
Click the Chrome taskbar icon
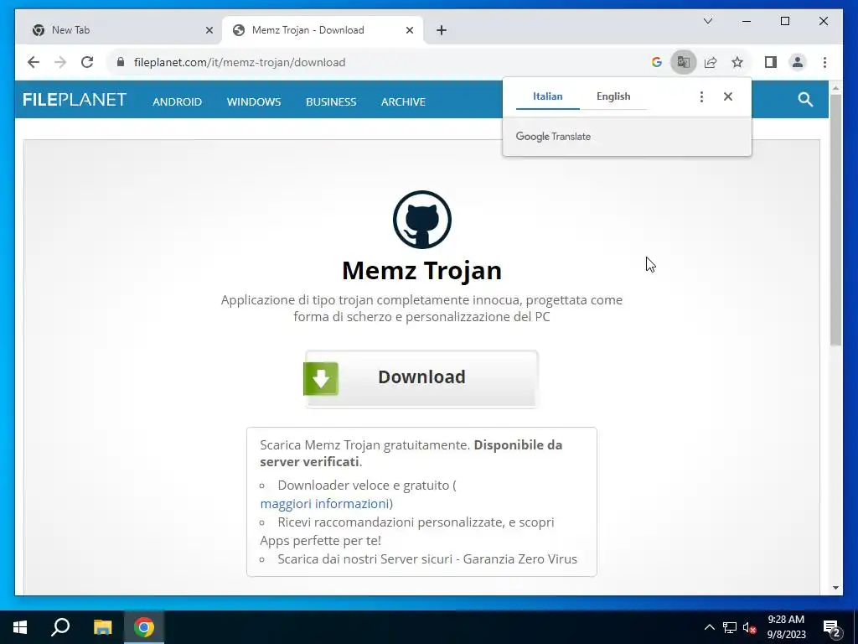(x=144, y=627)
